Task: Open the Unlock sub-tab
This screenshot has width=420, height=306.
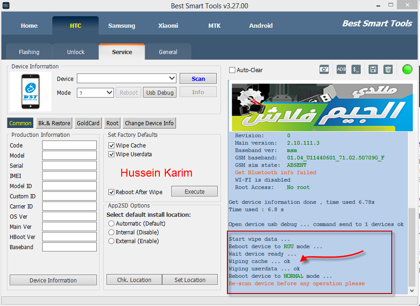Action: [x=75, y=52]
